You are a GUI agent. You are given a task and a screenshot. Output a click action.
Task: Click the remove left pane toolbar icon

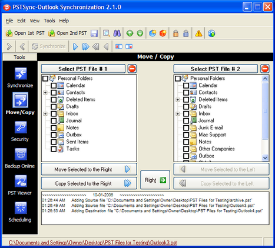point(119,46)
